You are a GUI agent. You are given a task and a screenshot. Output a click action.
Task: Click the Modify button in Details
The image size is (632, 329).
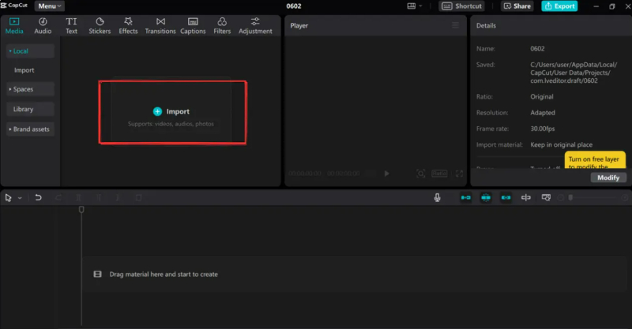click(x=608, y=178)
